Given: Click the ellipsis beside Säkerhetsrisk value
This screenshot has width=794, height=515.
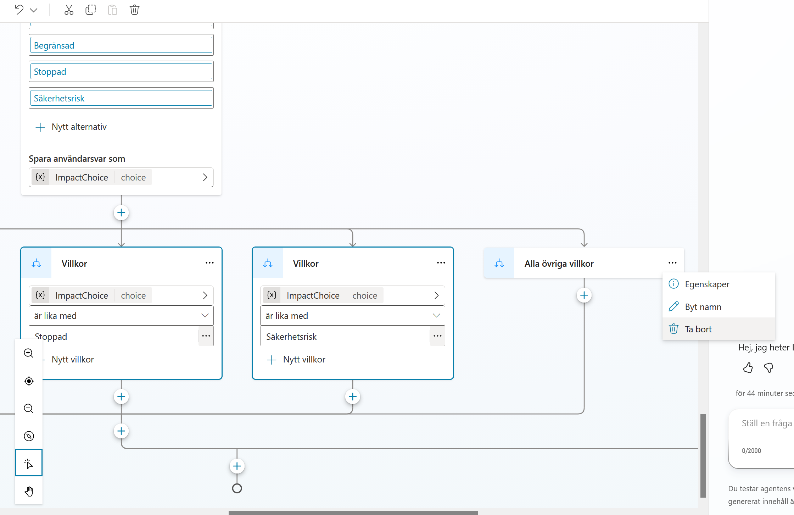Looking at the screenshot, I should pos(437,336).
